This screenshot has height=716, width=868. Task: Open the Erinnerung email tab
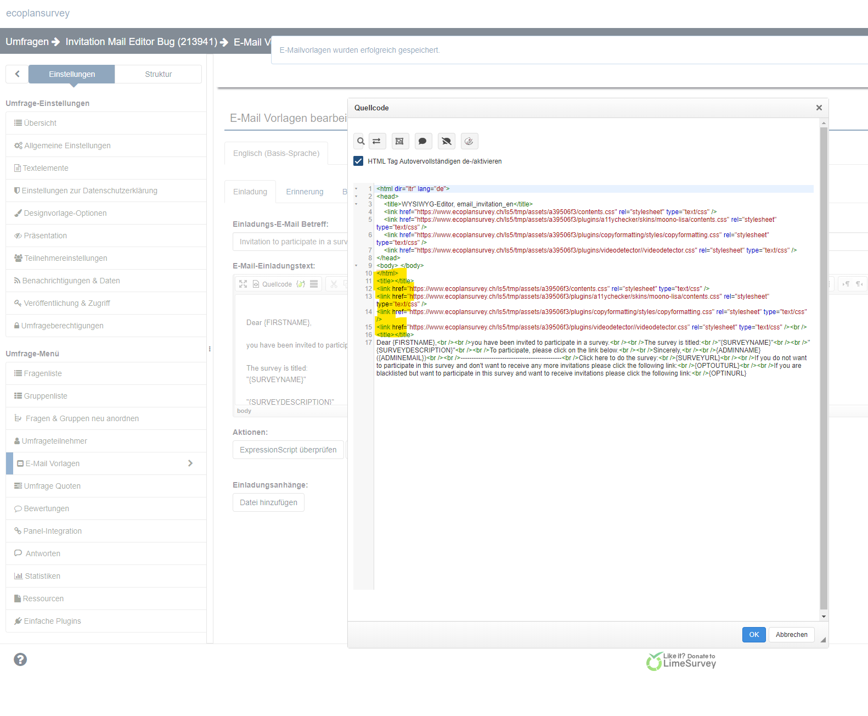pos(305,192)
